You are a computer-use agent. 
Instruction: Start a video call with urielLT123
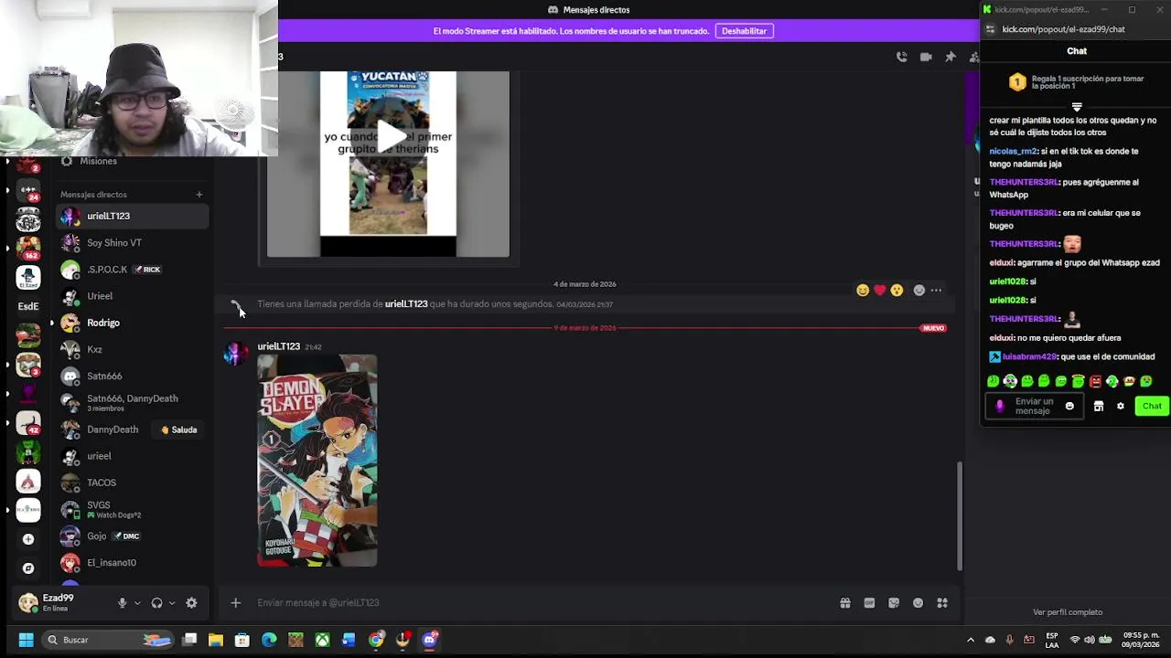point(926,57)
